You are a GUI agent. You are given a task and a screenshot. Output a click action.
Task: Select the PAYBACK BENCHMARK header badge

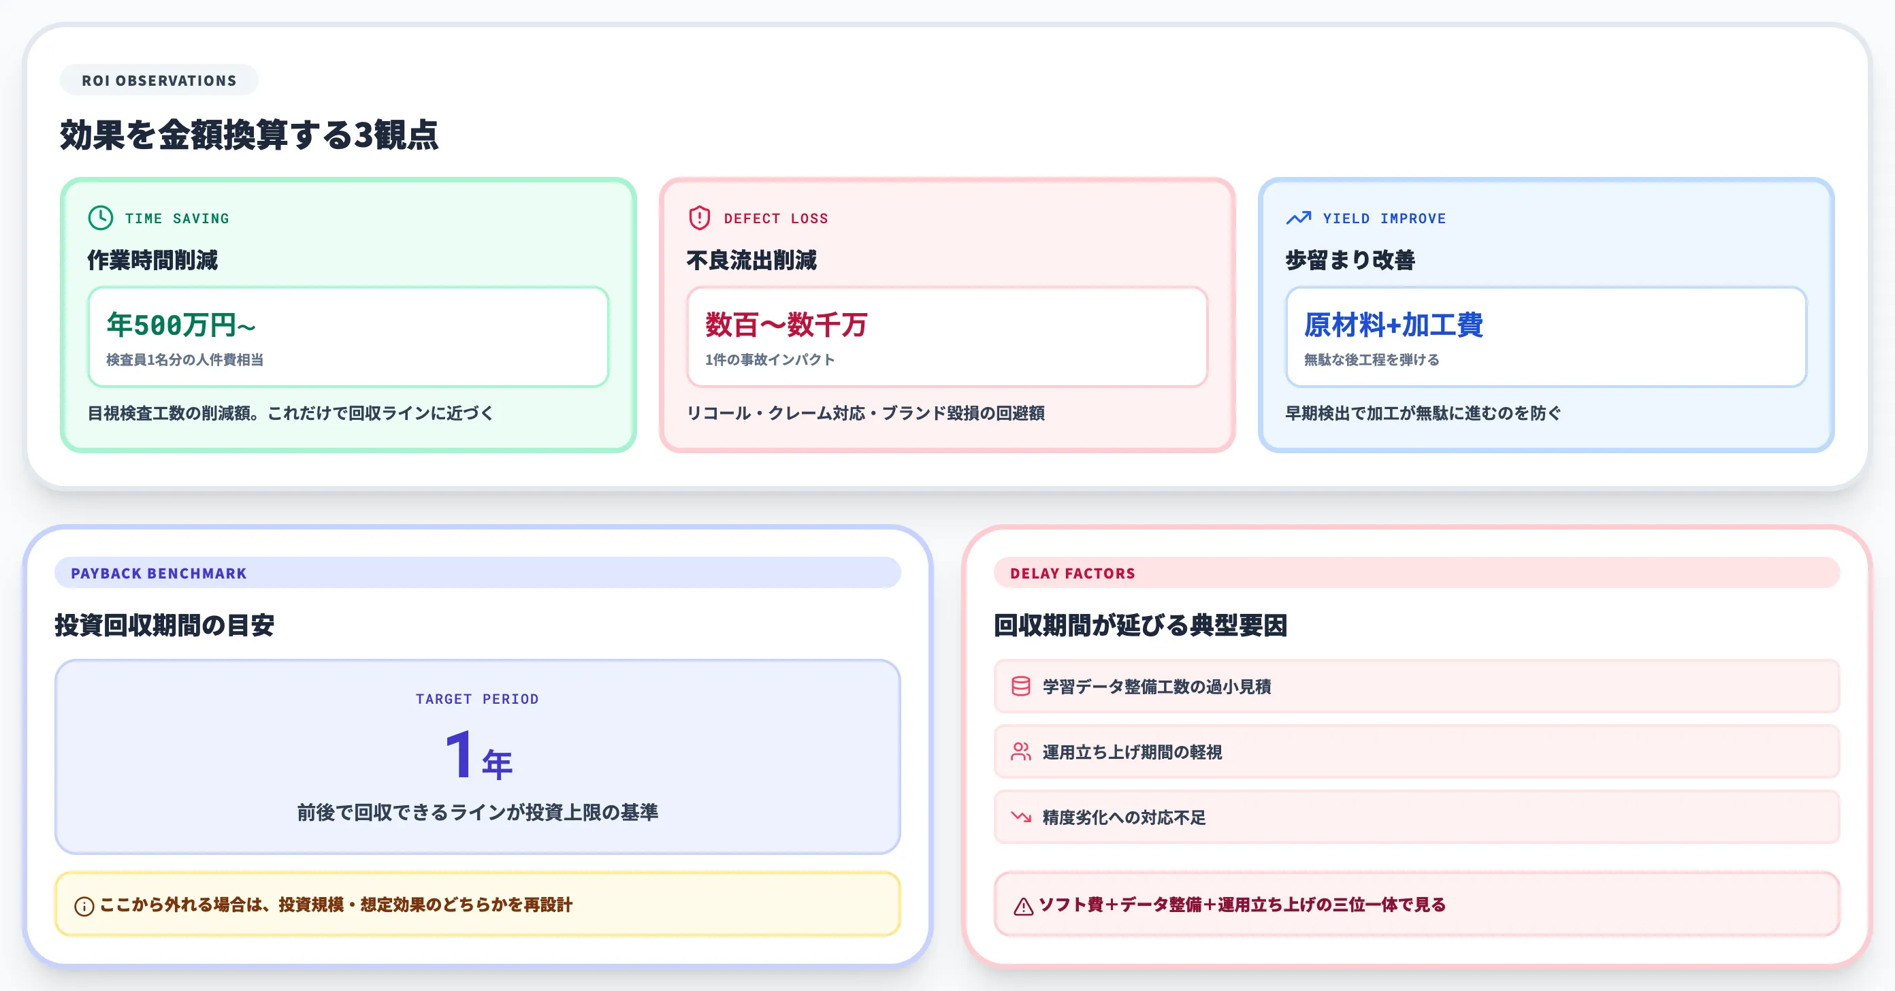pos(159,573)
